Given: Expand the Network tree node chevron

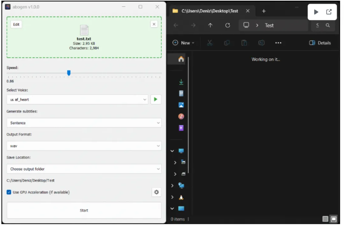Looking at the screenshot, I should [172, 186].
